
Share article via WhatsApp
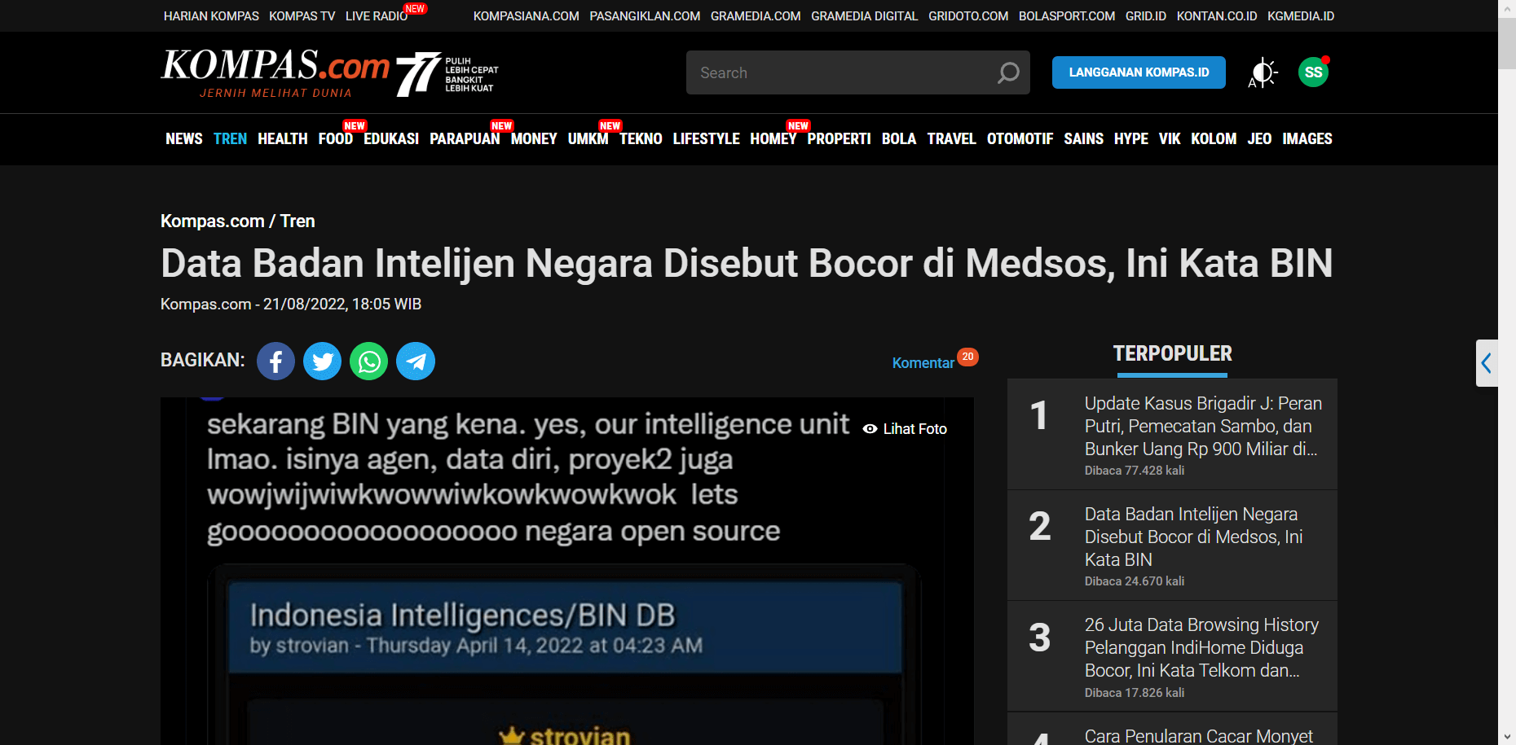click(x=369, y=361)
